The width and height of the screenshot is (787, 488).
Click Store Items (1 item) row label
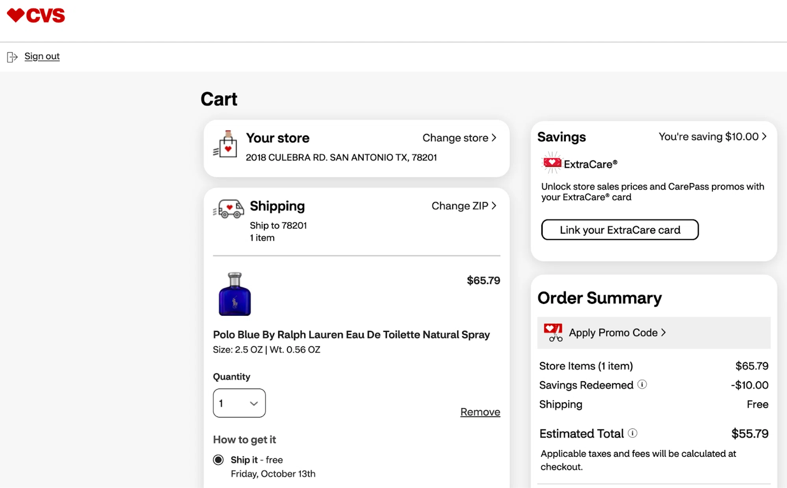pos(586,366)
